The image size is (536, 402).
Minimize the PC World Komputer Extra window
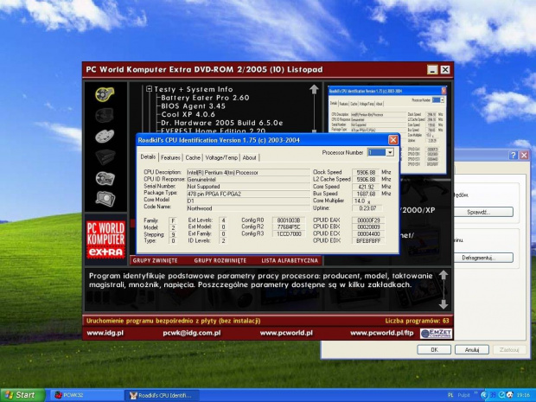click(432, 70)
